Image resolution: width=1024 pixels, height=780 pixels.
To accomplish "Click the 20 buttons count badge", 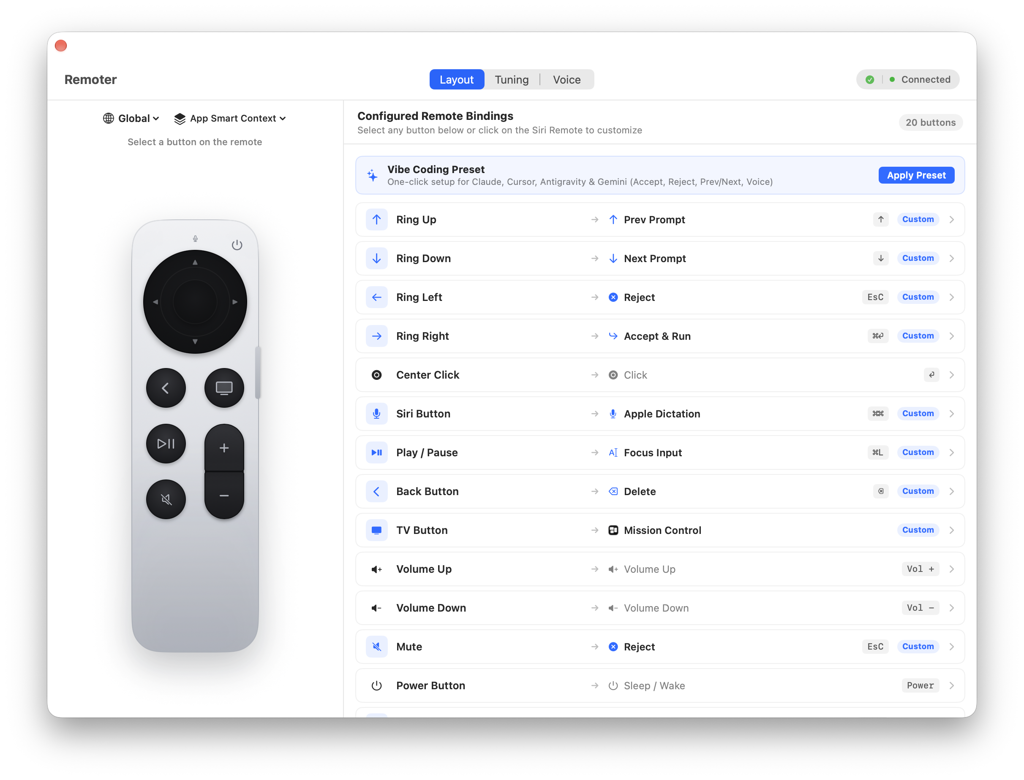I will click(x=930, y=122).
